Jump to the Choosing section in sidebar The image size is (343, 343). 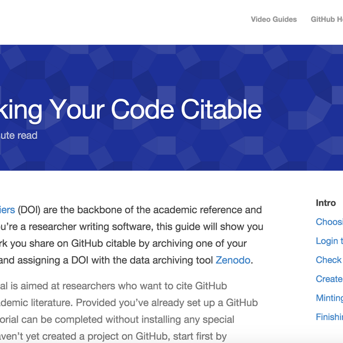[329, 222]
